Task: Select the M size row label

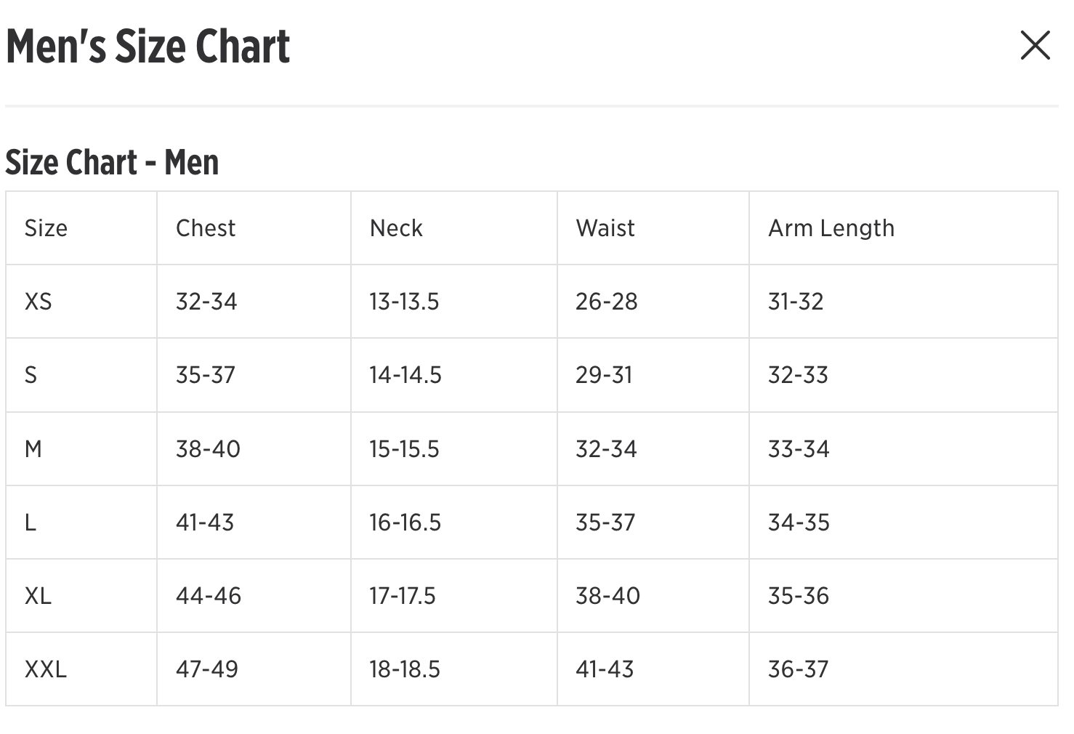Action: coord(33,449)
